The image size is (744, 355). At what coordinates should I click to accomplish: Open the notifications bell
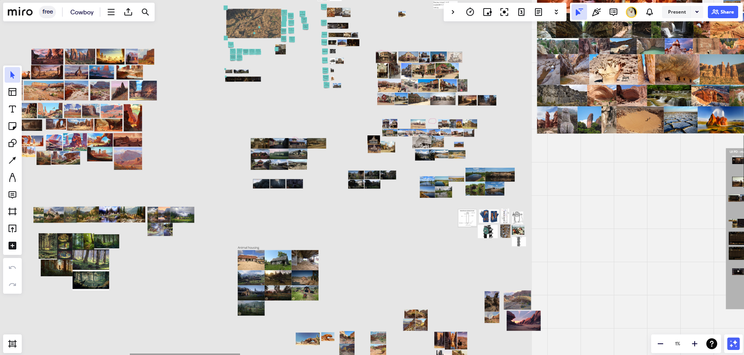[649, 12]
